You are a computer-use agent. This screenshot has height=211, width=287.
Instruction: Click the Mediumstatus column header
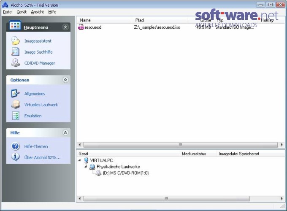pyautogui.click(x=198, y=154)
